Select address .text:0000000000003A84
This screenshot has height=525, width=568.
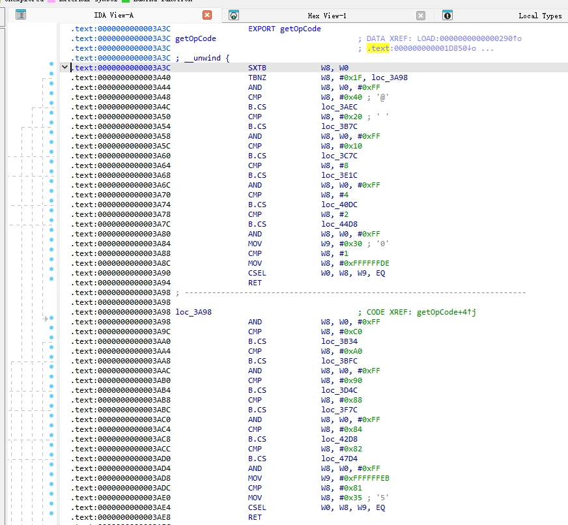121,244
